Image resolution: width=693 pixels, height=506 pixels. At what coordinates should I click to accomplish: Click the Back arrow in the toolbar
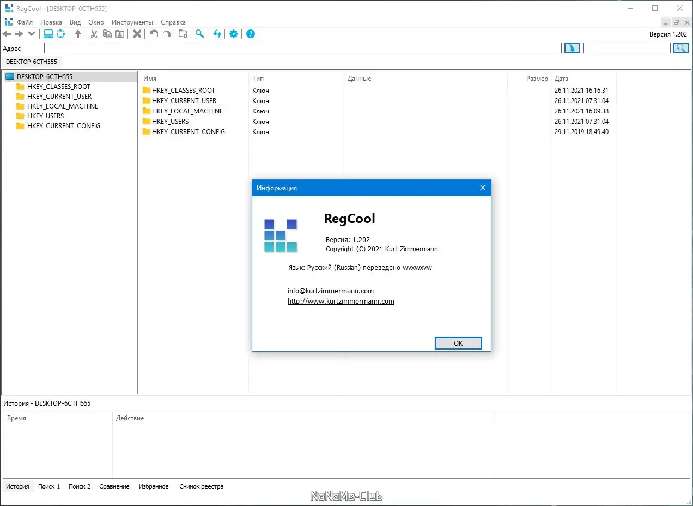pyautogui.click(x=7, y=34)
